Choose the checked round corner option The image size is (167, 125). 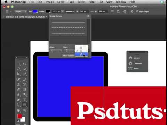tap(81, 51)
